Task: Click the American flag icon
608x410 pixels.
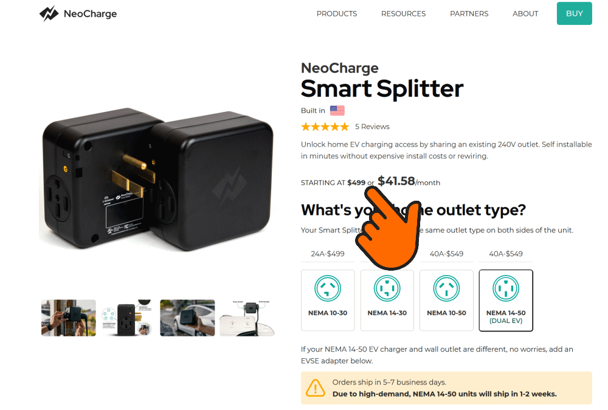Action: tap(337, 111)
